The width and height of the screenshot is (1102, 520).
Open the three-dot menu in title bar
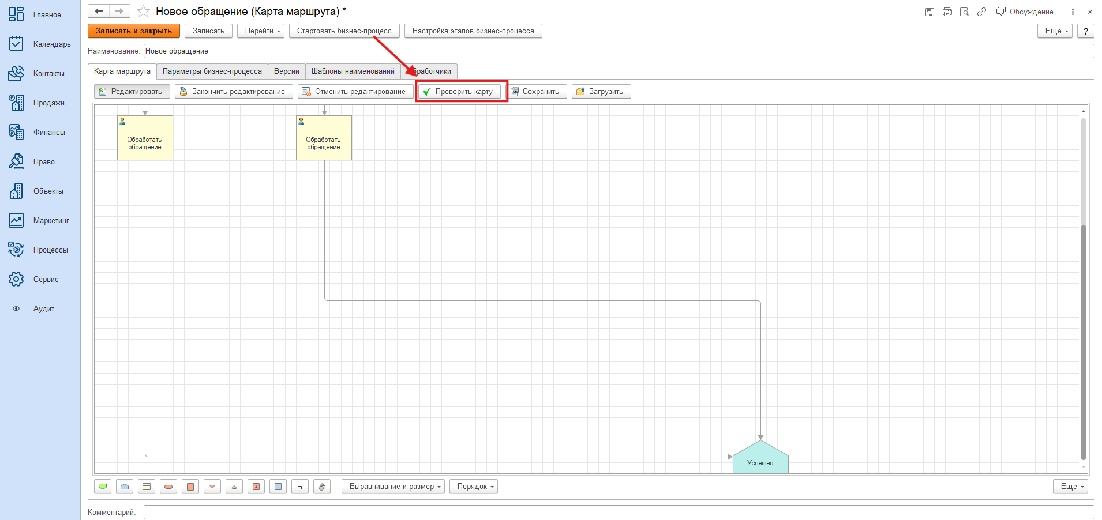pos(1073,12)
